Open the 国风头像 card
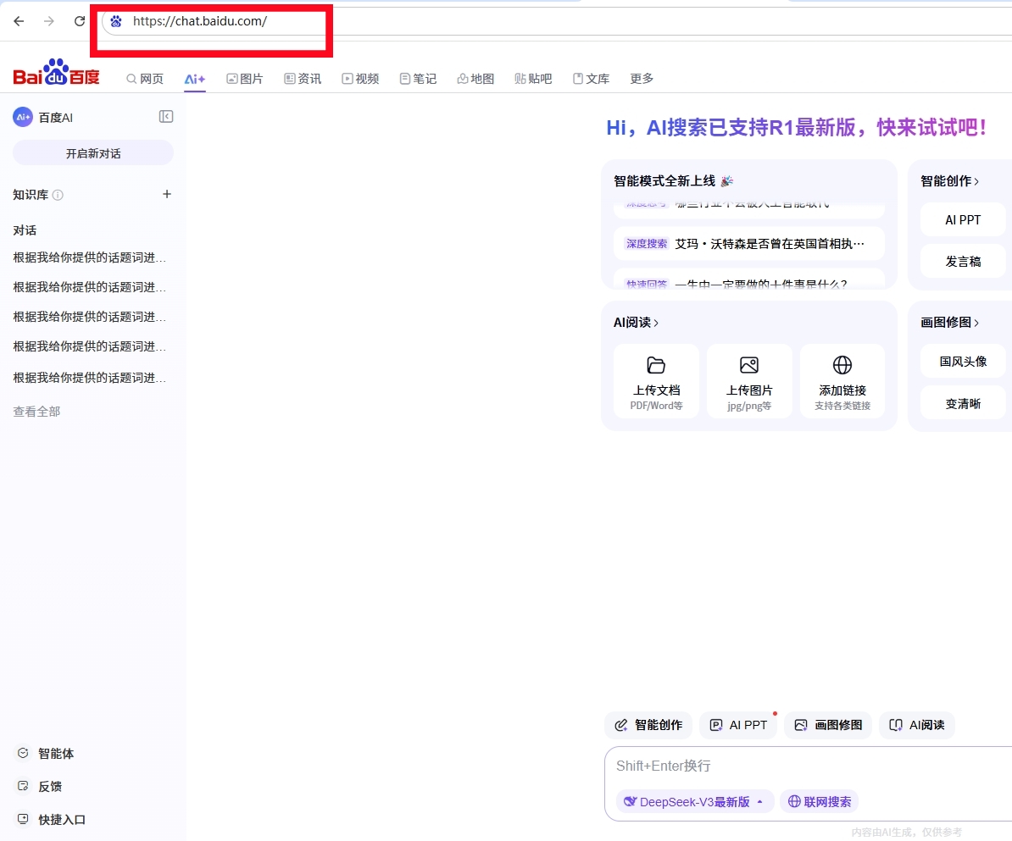This screenshot has height=841, width=1012. (962, 362)
